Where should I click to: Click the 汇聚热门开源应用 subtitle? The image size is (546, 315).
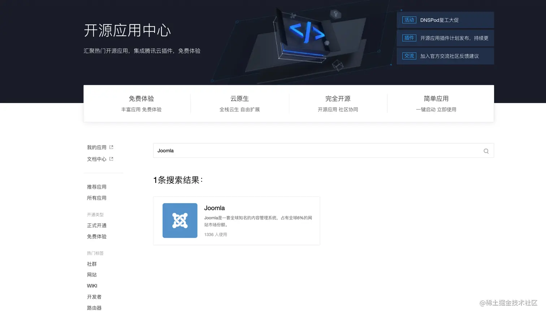(142, 51)
